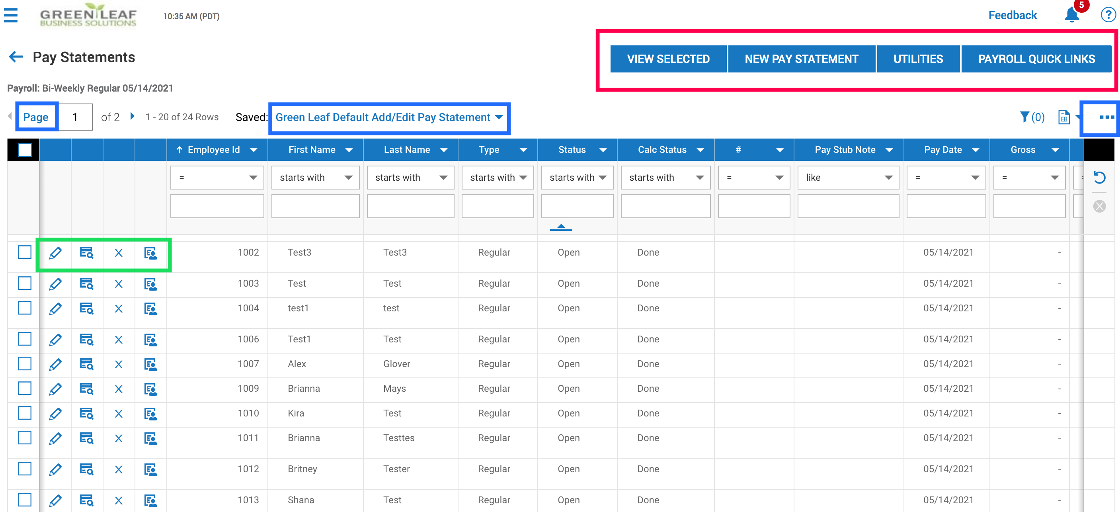Delete pay statement for Alex Glover
This screenshot has width=1120, height=512.
pyautogui.click(x=118, y=365)
